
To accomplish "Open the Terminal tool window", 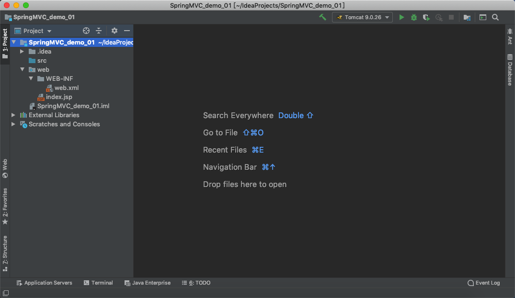I will 98,283.
